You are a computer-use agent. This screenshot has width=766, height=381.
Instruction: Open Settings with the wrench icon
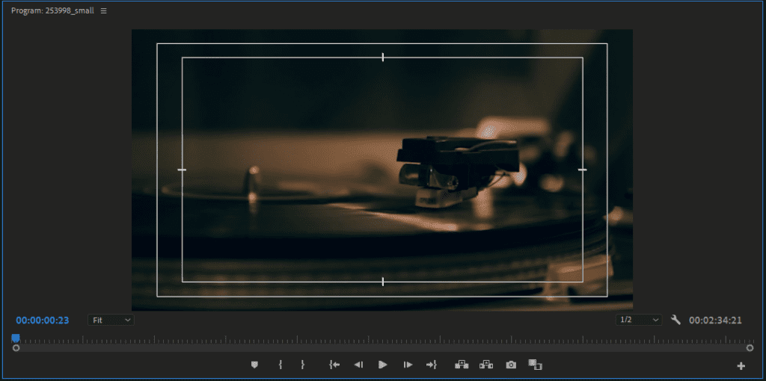(676, 320)
